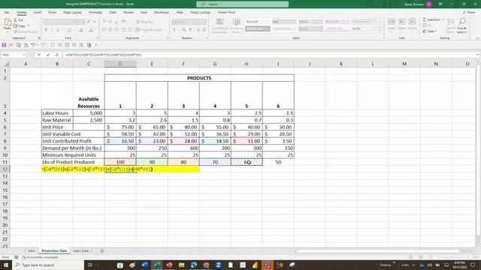Open the Sales Data sheet tab

[x=80, y=250]
